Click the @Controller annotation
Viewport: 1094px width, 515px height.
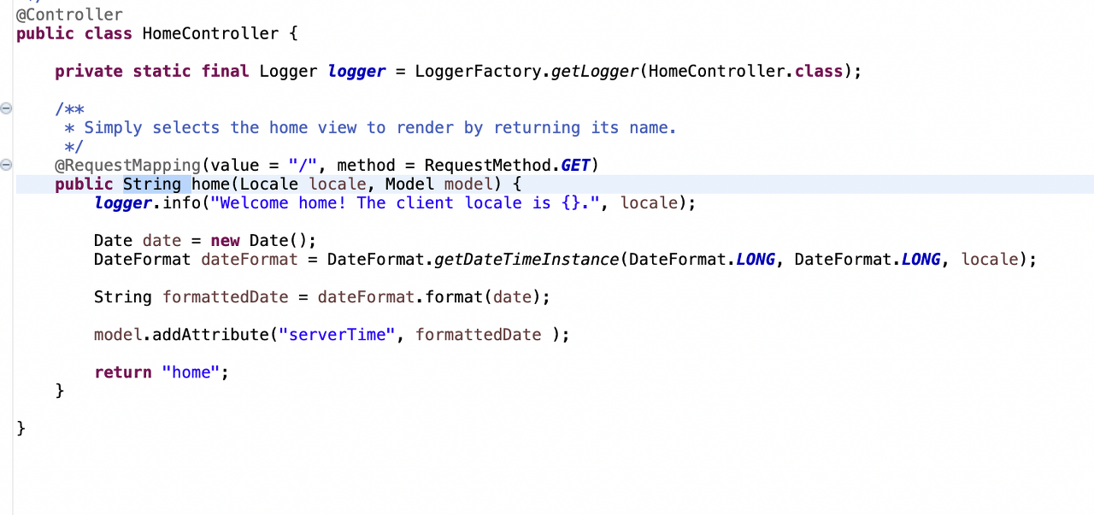pos(69,15)
